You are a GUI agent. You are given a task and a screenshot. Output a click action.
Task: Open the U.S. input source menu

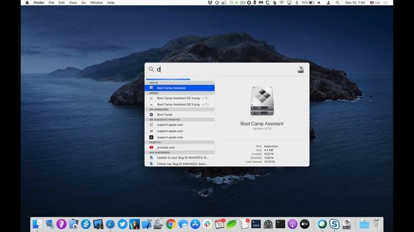tap(375, 3)
